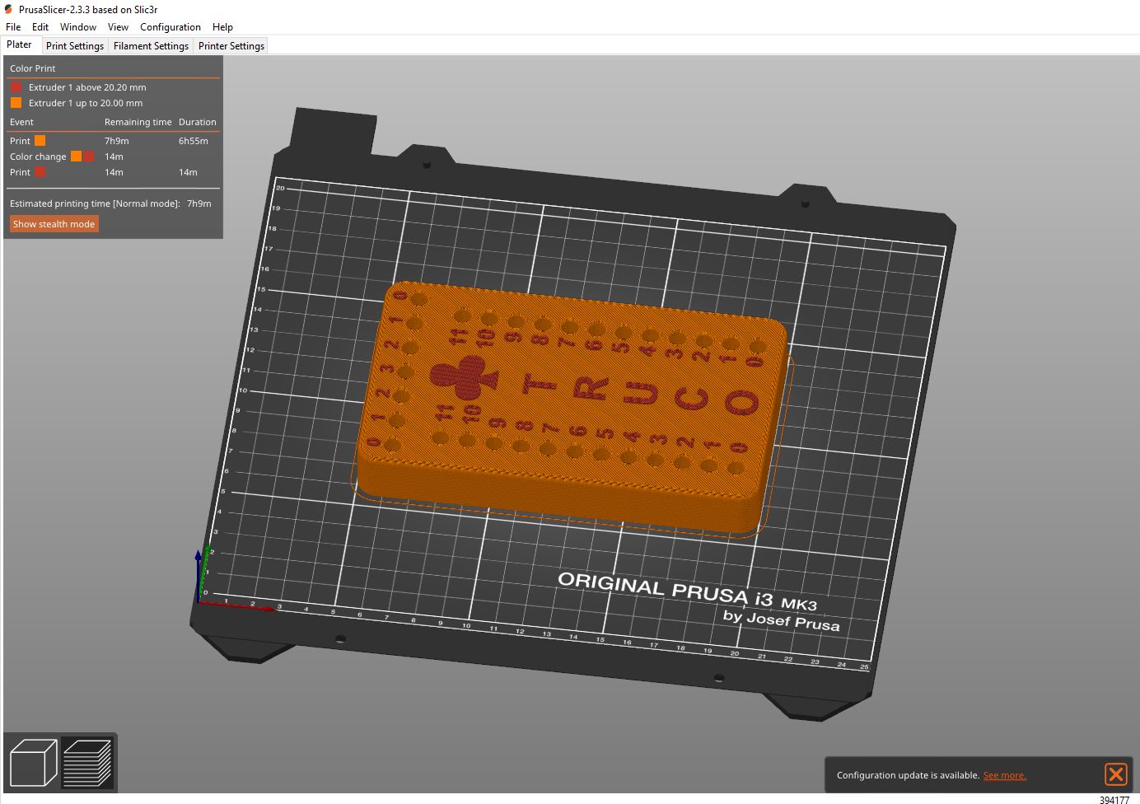The height and width of the screenshot is (804, 1140).
Task: Switch to the Printer Settings tab
Action: coord(231,45)
